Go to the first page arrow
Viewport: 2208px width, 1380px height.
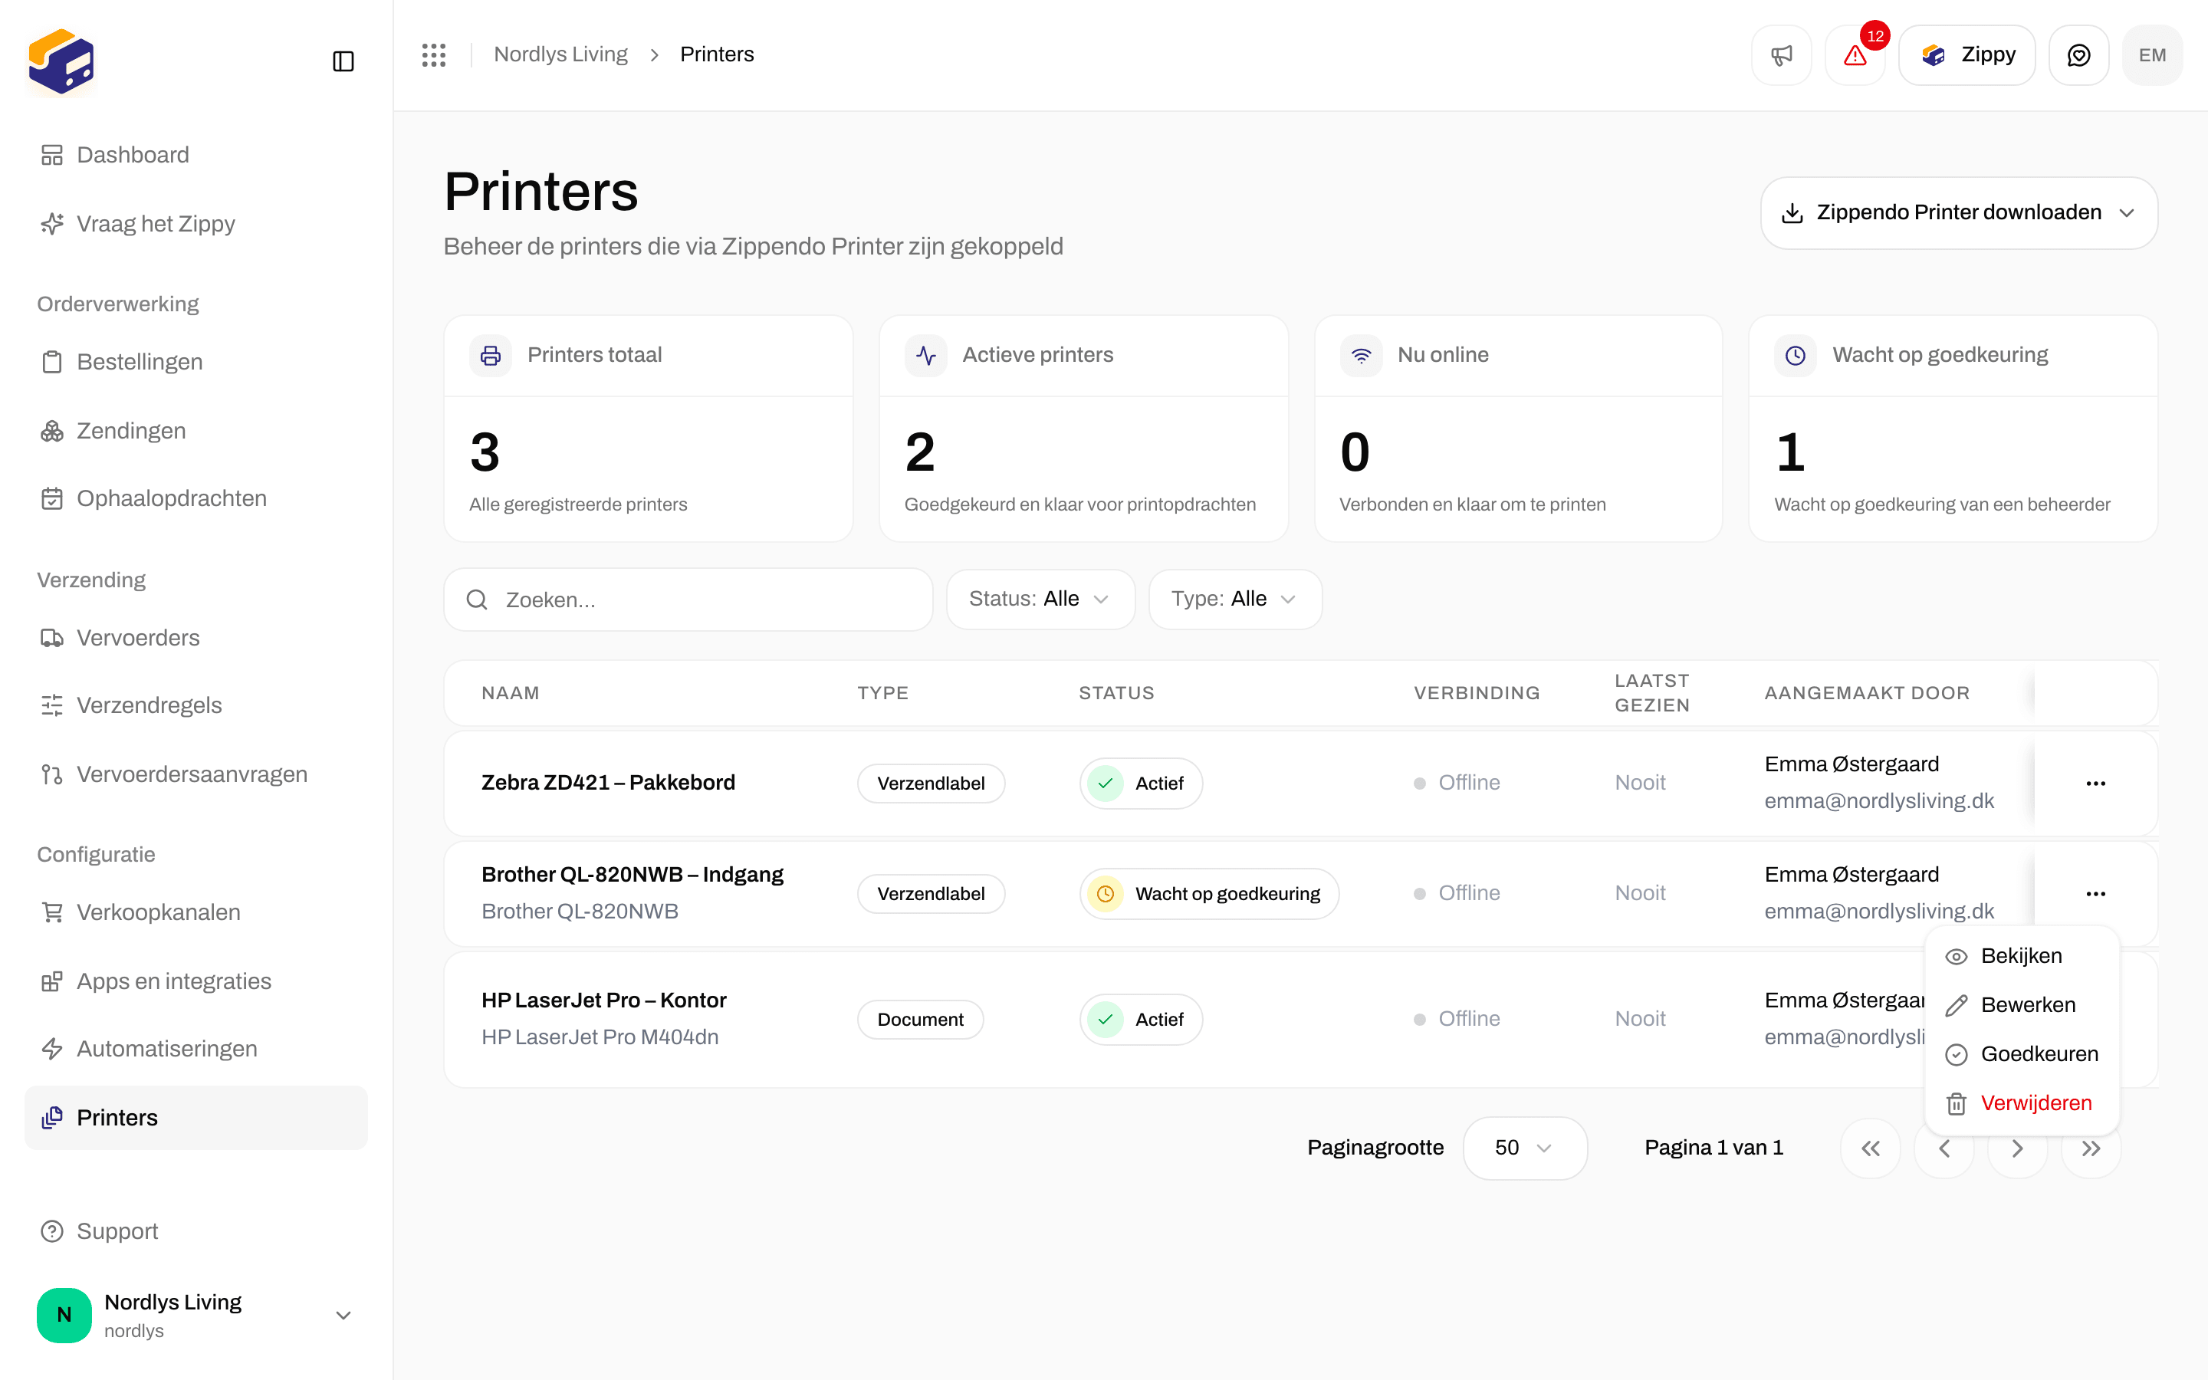click(1871, 1148)
